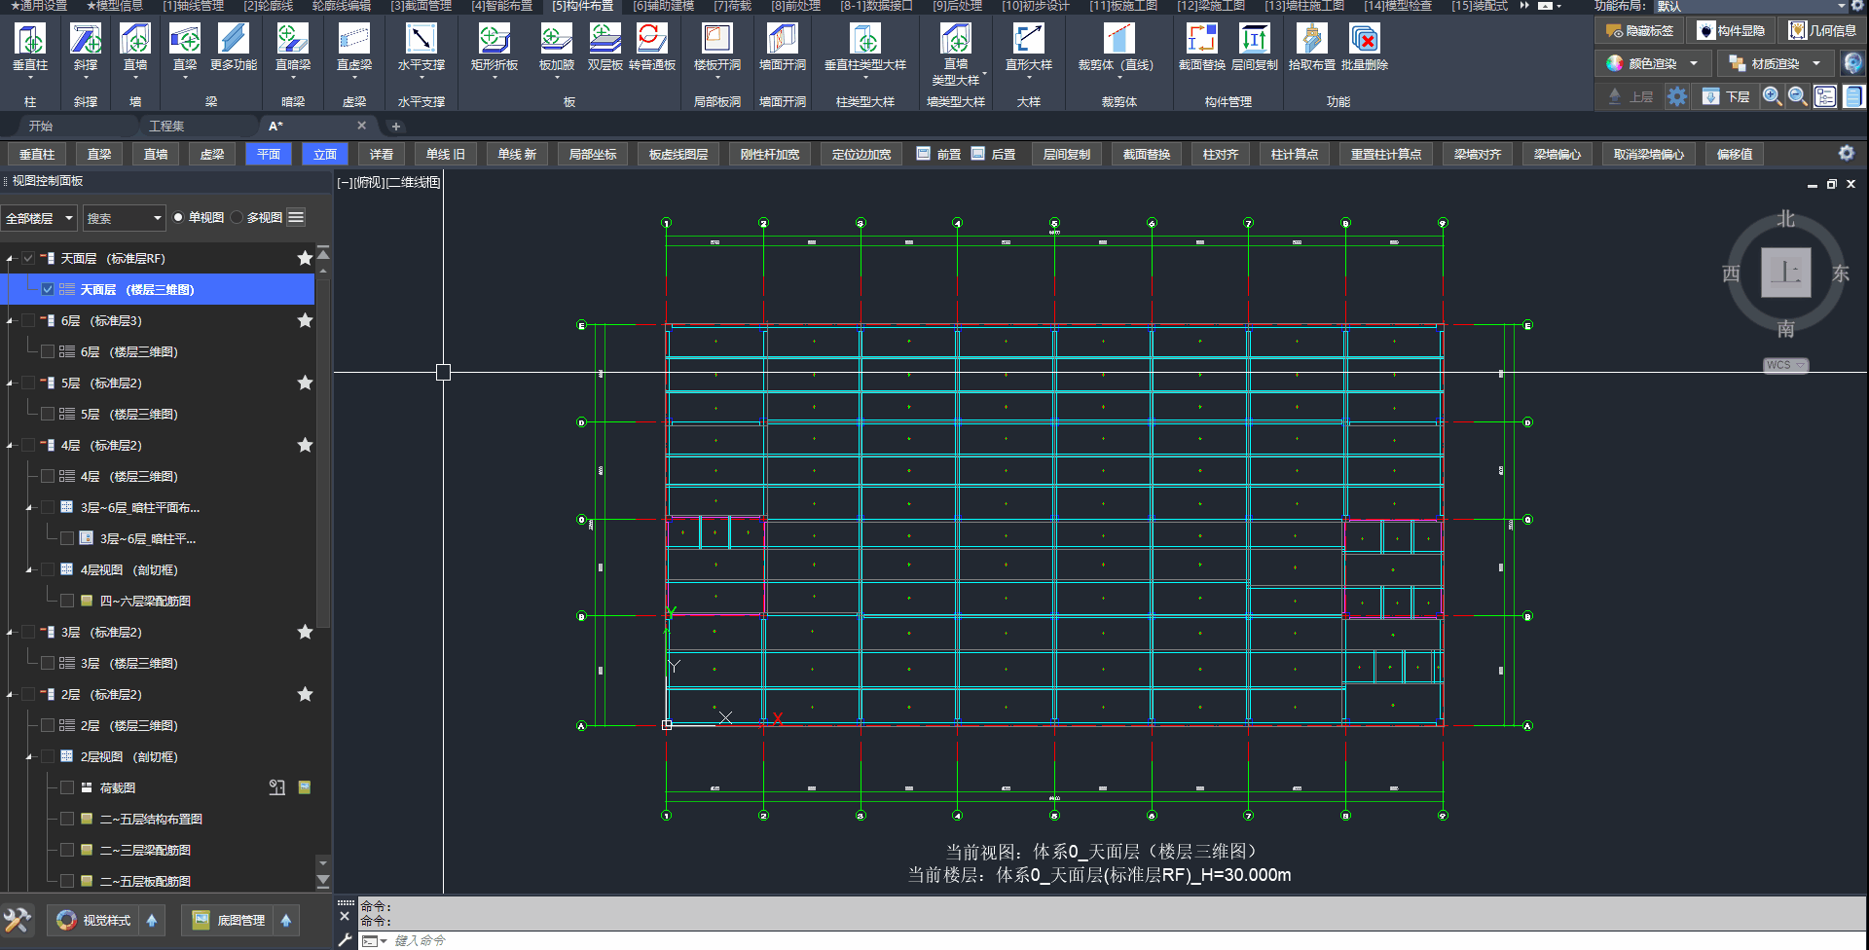Check the 6层 (楼层三维图) checkbox

tap(48, 352)
